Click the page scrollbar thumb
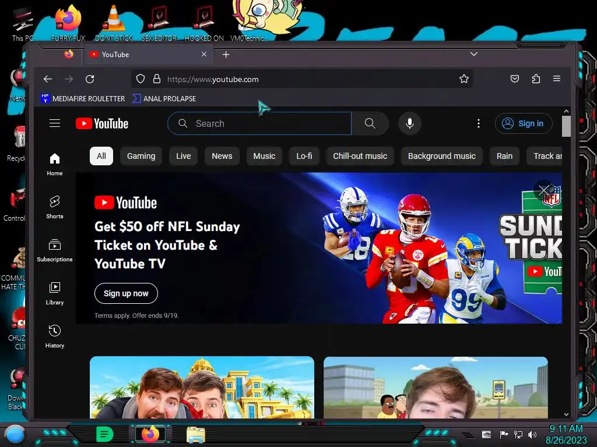Image resolution: width=597 pixels, height=447 pixels. 566,126
